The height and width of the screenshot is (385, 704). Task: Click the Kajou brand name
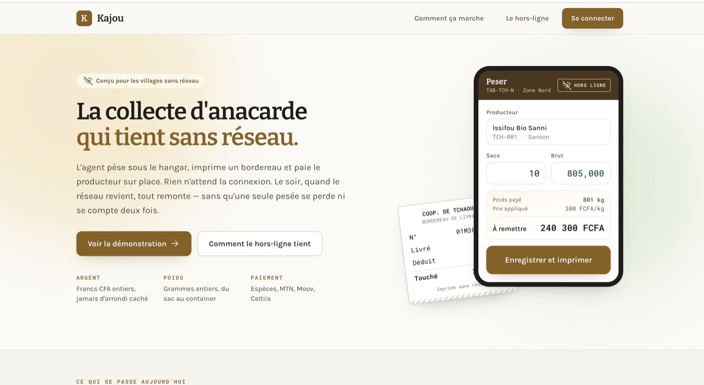[110, 18]
